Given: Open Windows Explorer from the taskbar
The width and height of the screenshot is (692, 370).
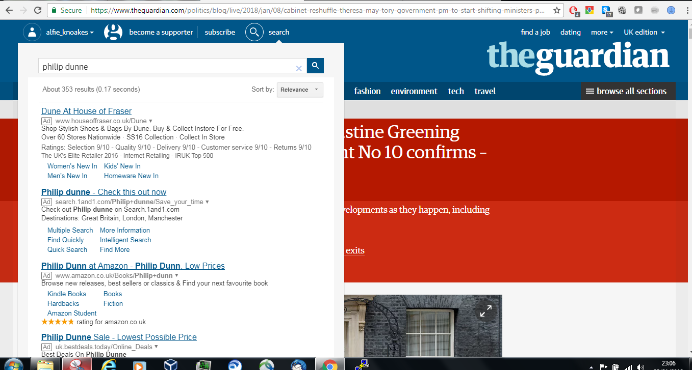Looking at the screenshot, I should [x=45, y=364].
